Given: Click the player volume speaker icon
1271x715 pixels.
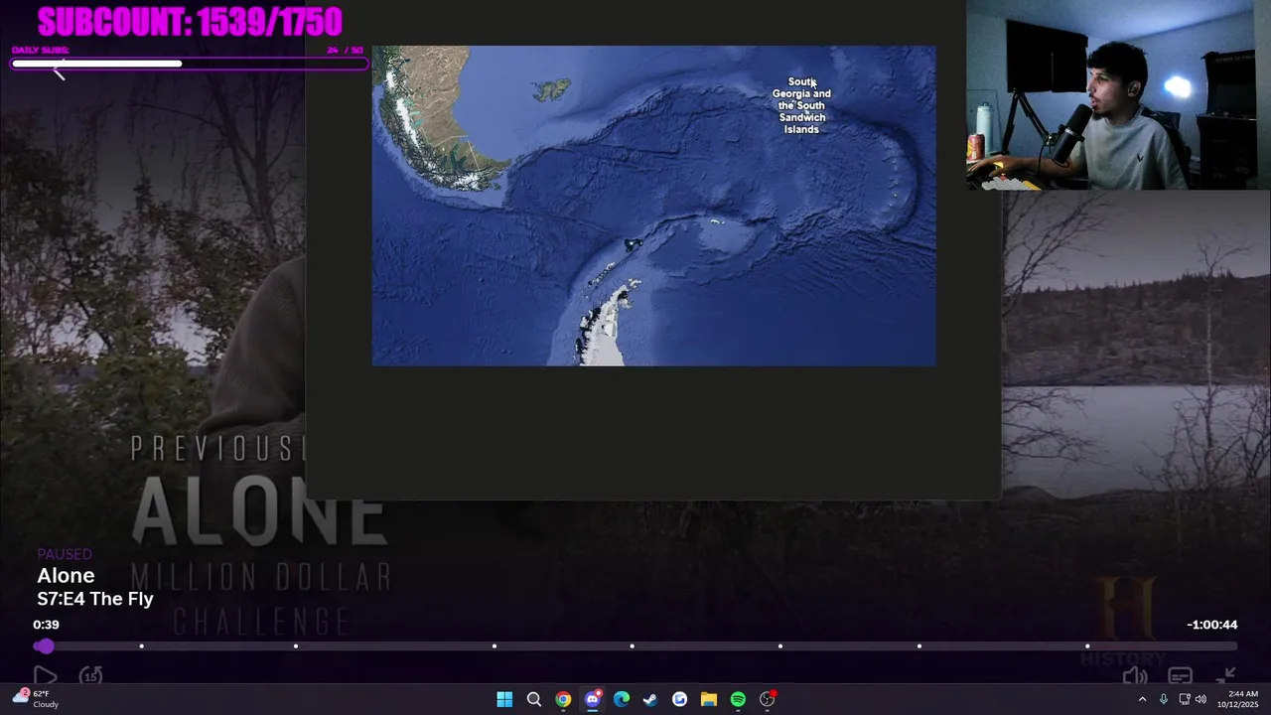Looking at the screenshot, I should pyautogui.click(x=1134, y=676).
